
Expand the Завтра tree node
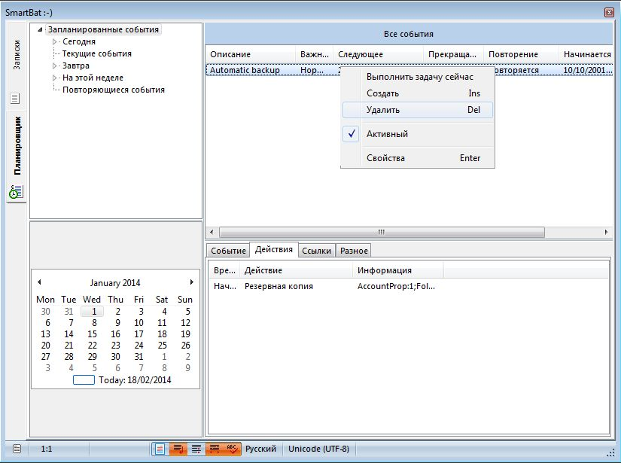[55, 65]
